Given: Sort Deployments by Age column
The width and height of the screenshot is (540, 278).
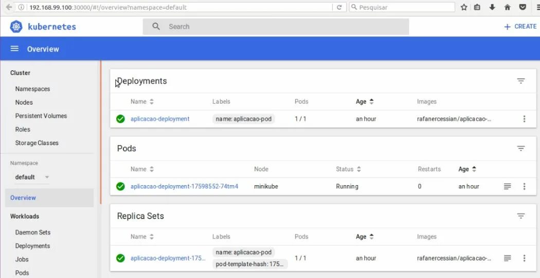Looking at the screenshot, I should (x=365, y=102).
